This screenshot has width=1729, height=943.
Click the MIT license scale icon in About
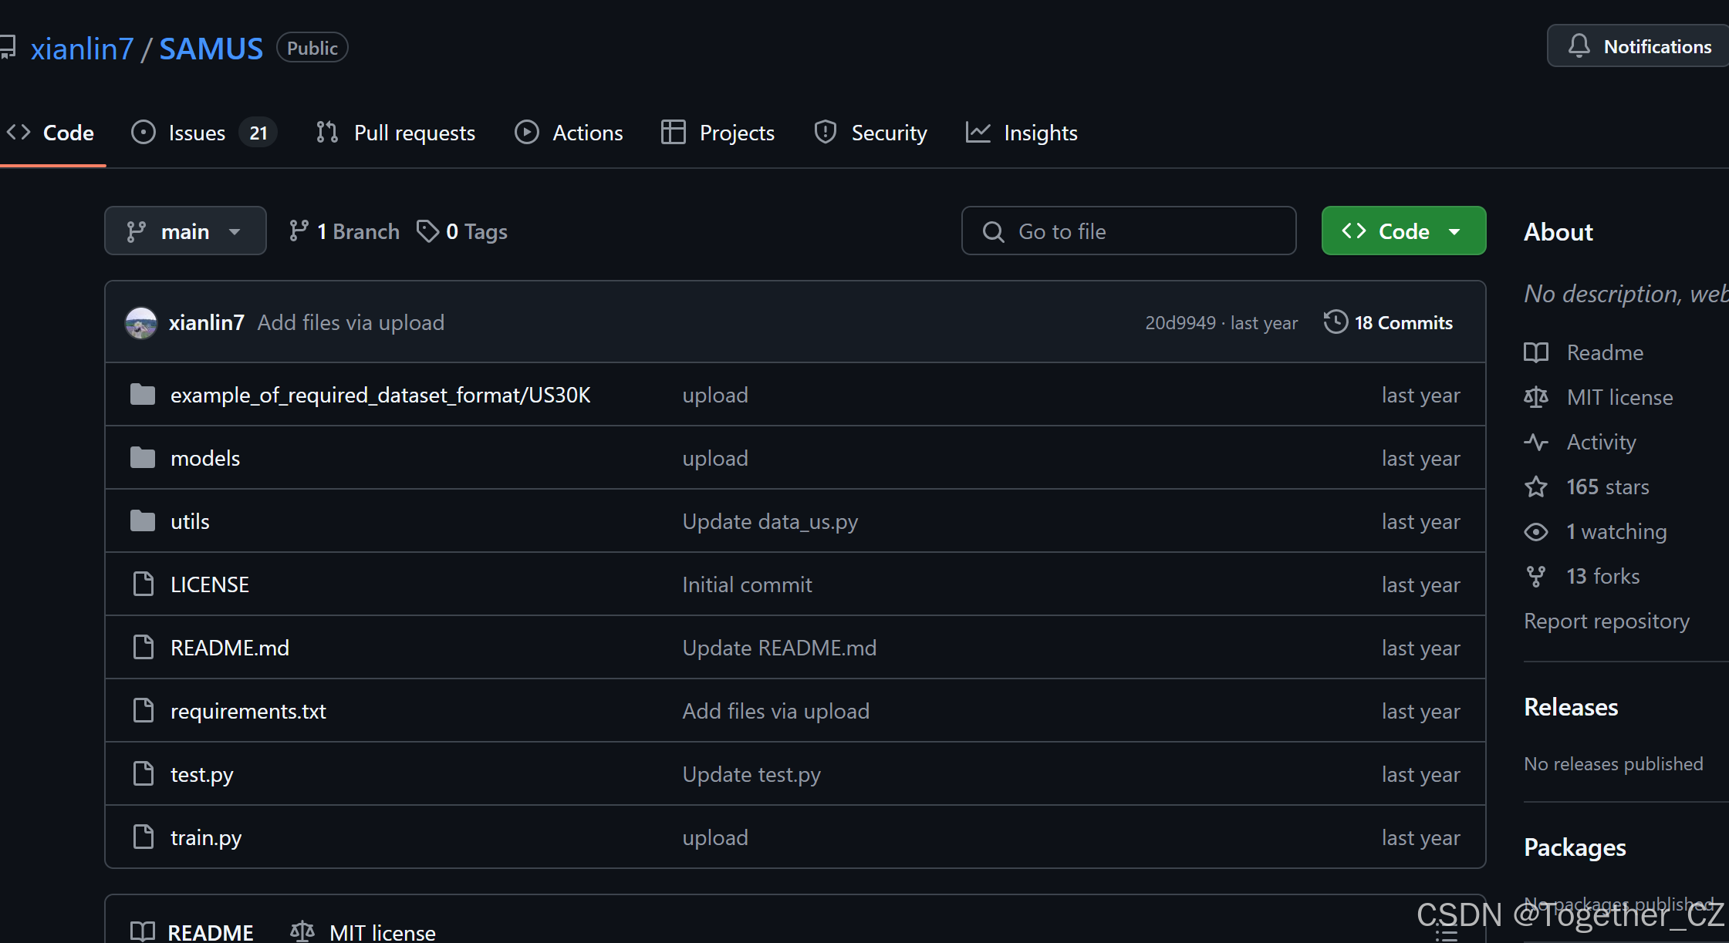click(x=1535, y=398)
